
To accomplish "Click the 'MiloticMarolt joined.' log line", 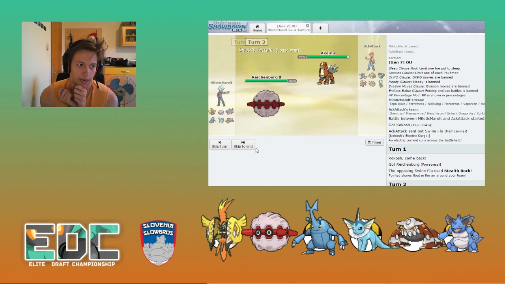I will pos(404,46).
